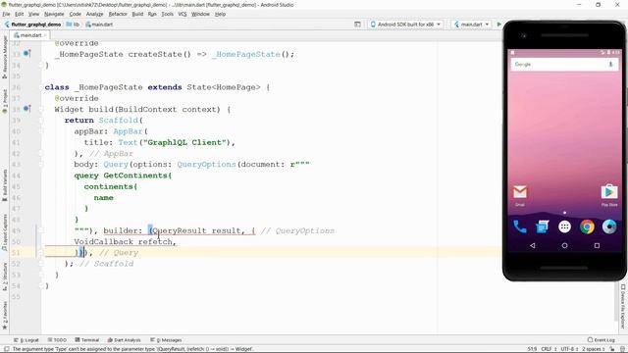Click flutter_graphql_demo breadcrumb in navigation bar
Screen dimensions: 628x353
pos(32,25)
